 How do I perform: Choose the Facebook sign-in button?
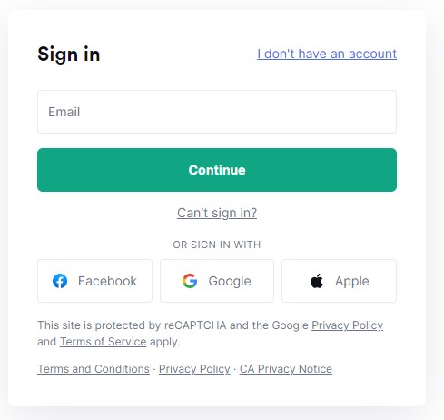pyautogui.click(x=94, y=281)
